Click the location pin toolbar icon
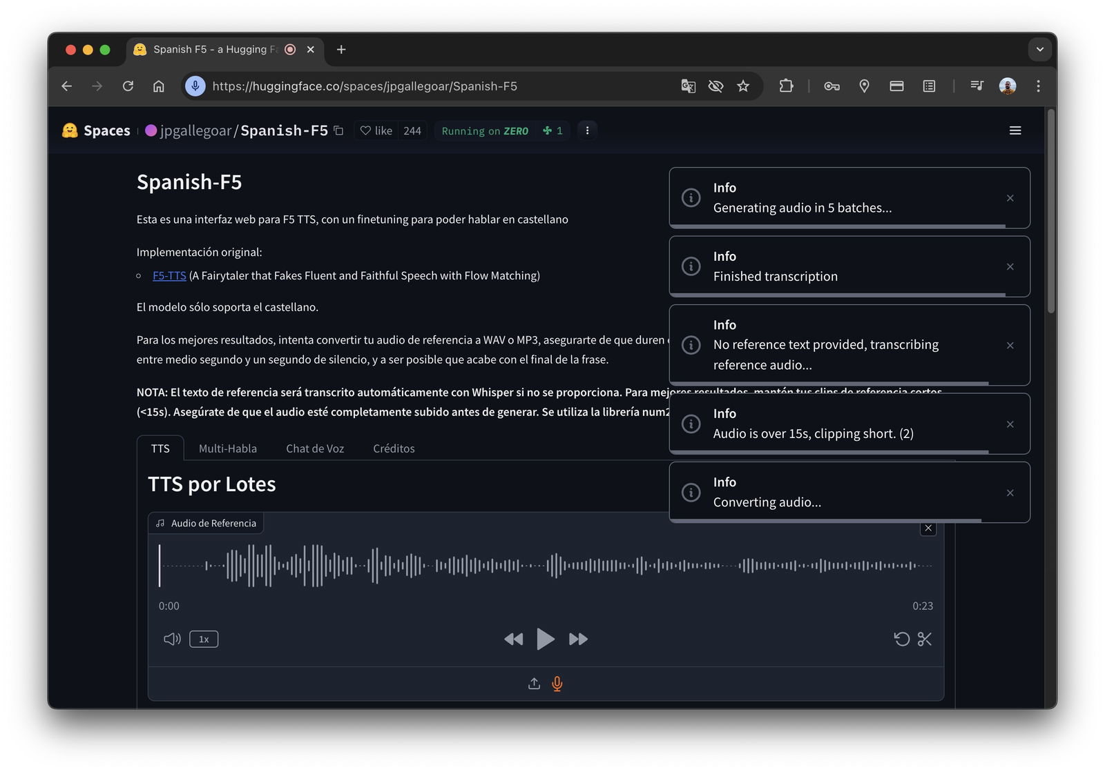 pyautogui.click(x=864, y=86)
